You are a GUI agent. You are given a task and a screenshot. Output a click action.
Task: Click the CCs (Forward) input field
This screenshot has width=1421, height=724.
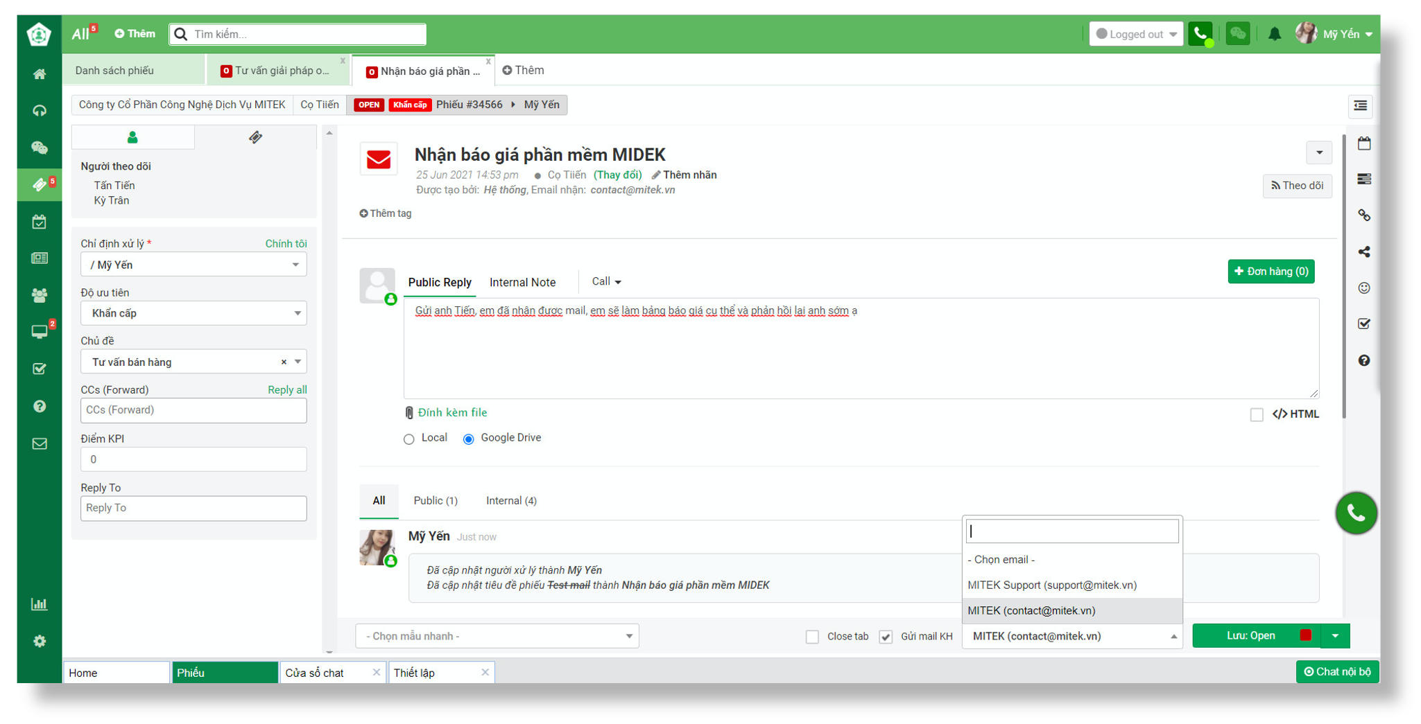[x=193, y=410]
